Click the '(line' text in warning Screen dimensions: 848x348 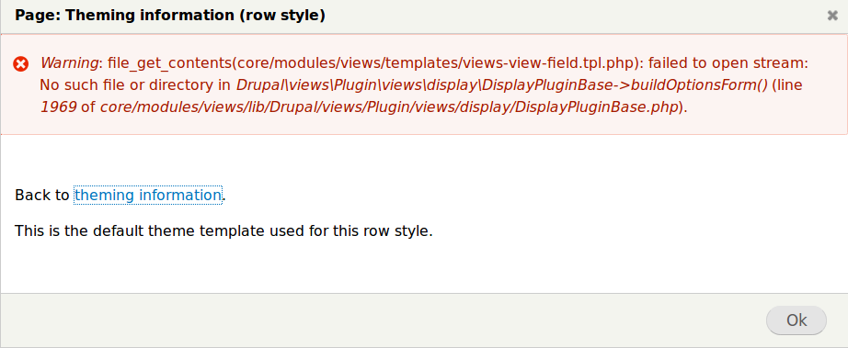(x=787, y=85)
